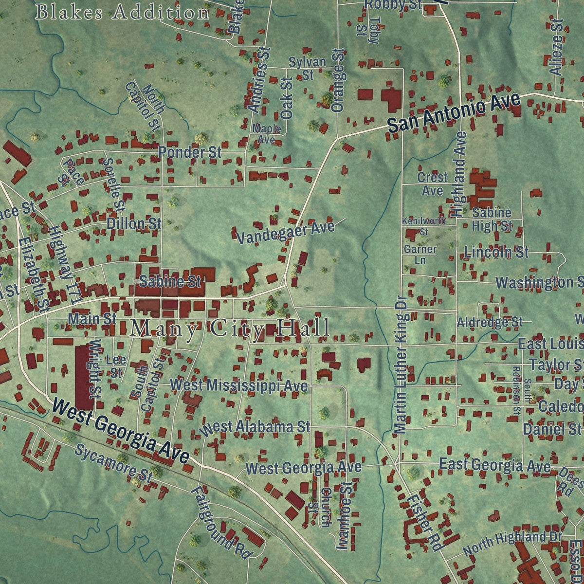Select the Oak St label
This screenshot has width=584, height=584.
click(x=287, y=98)
